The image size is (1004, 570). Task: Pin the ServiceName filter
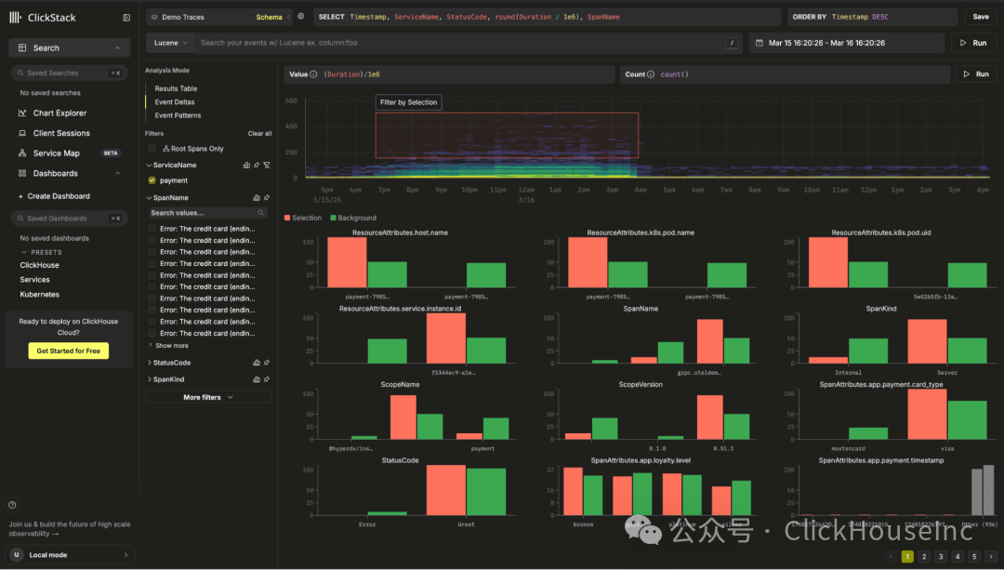click(257, 166)
